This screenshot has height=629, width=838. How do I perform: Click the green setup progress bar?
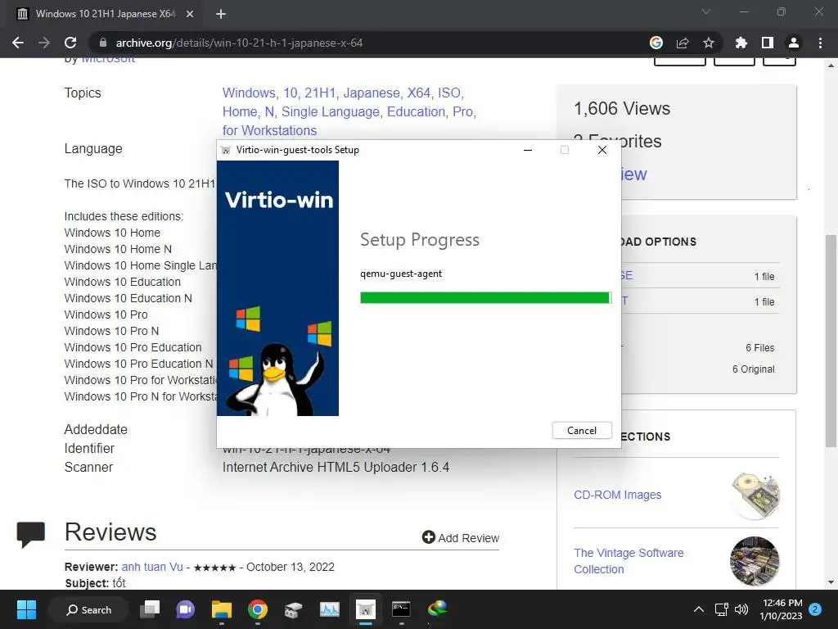[485, 298]
